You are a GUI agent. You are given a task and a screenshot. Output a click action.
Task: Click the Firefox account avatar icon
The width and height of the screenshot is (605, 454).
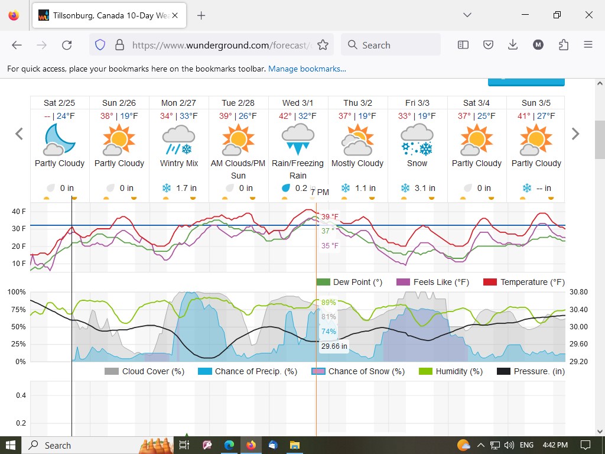pyautogui.click(x=538, y=45)
